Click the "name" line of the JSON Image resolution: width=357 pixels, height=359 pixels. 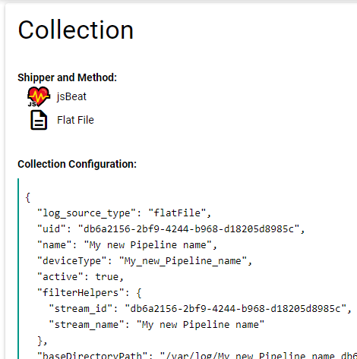point(127,245)
